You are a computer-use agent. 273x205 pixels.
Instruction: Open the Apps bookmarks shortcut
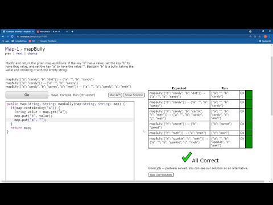[6, 41]
